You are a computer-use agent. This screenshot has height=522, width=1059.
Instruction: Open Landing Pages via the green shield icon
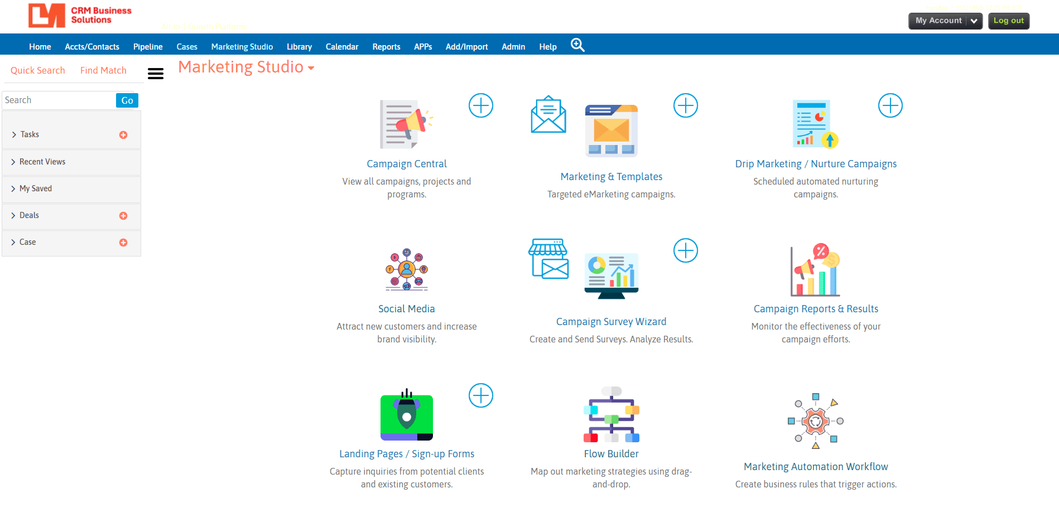[x=406, y=415]
